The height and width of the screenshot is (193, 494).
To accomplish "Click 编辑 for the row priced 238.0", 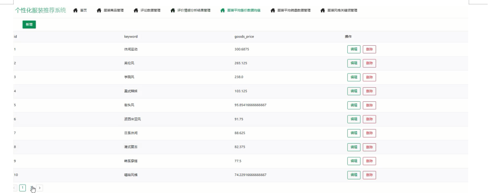I will tap(354, 77).
